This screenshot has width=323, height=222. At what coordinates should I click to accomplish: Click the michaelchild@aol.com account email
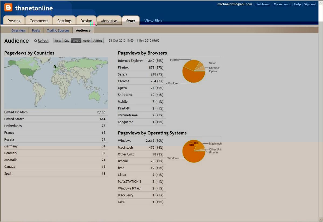click(235, 4)
